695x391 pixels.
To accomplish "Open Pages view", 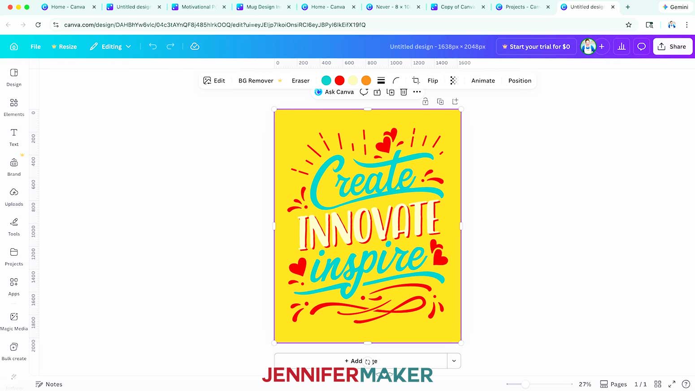I will 613,384.
